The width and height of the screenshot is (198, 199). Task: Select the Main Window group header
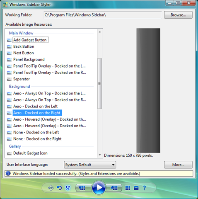[x=21, y=33]
